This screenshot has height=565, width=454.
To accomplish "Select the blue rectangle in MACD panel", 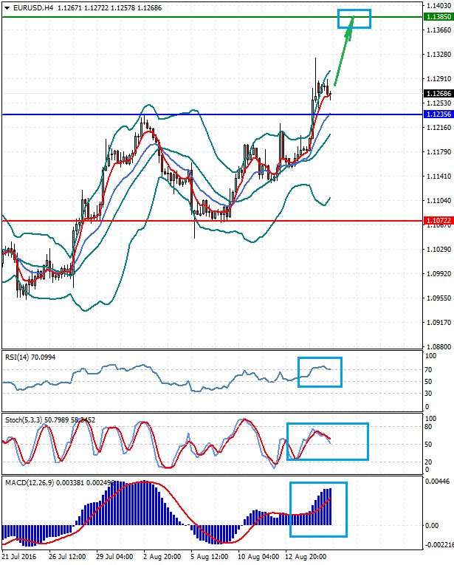I will click(x=317, y=509).
